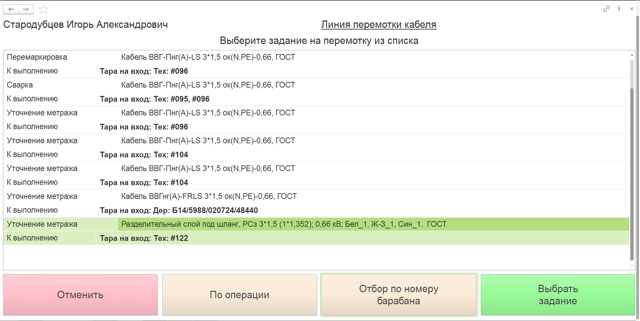This screenshot has width=640, height=321.
Task: Copy link using the chain icon
Action: pyautogui.click(x=606, y=9)
